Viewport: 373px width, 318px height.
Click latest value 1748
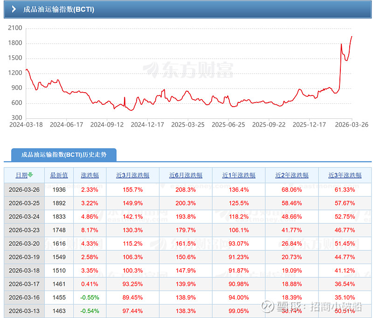pos(59,230)
